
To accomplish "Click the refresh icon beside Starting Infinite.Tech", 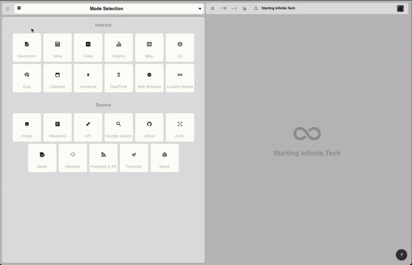I will [x=255, y=8].
